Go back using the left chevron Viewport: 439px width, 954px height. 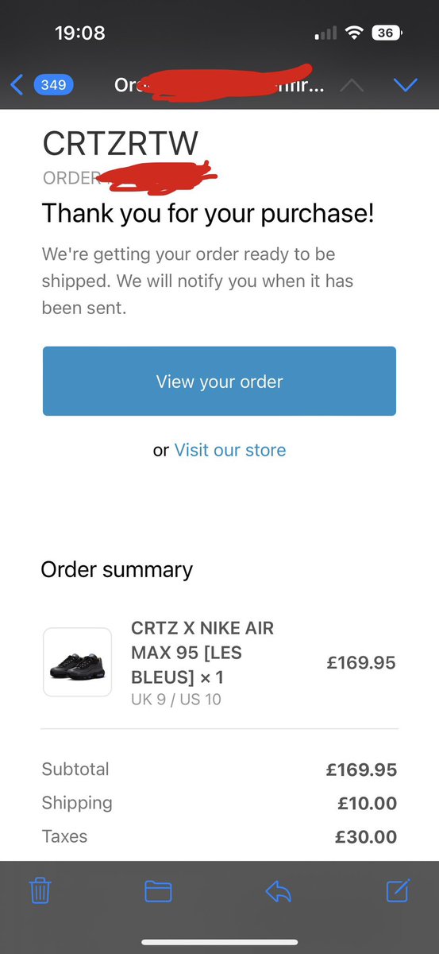(x=17, y=84)
